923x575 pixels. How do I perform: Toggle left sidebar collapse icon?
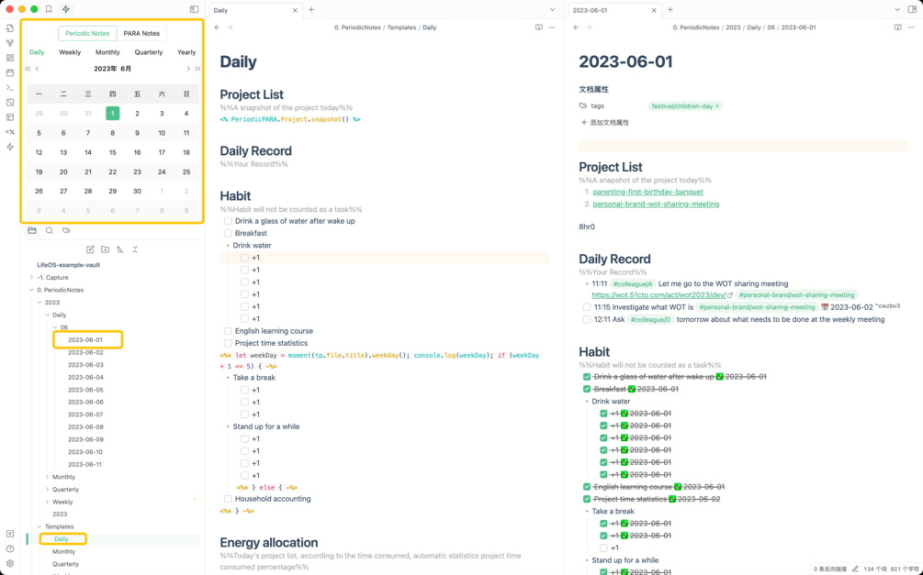click(195, 9)
